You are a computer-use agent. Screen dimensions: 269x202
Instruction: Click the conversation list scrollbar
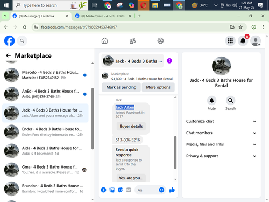(93, 119)
